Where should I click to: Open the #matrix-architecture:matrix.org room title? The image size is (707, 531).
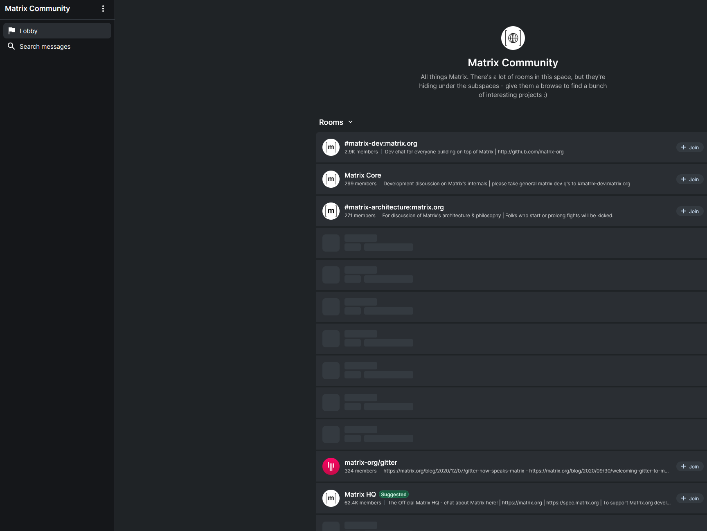point(394,207)
